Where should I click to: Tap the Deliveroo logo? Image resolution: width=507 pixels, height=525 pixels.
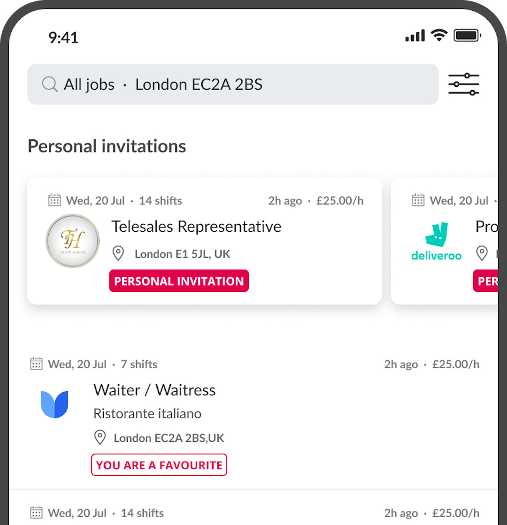pos(436,242)
